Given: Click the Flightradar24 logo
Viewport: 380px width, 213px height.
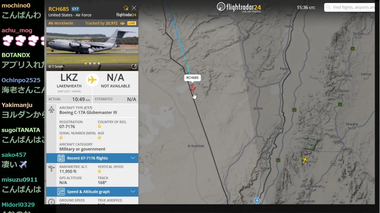Looking at the screenshot, I should tap(239, 7).
